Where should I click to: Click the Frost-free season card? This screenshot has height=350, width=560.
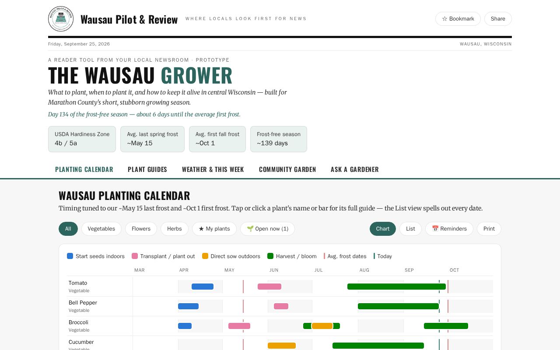(x=279, y=139)
